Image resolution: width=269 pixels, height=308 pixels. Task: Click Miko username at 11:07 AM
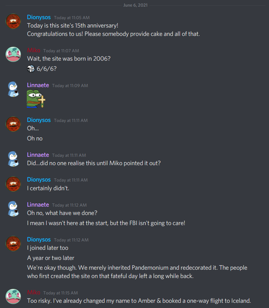point(33,50)
